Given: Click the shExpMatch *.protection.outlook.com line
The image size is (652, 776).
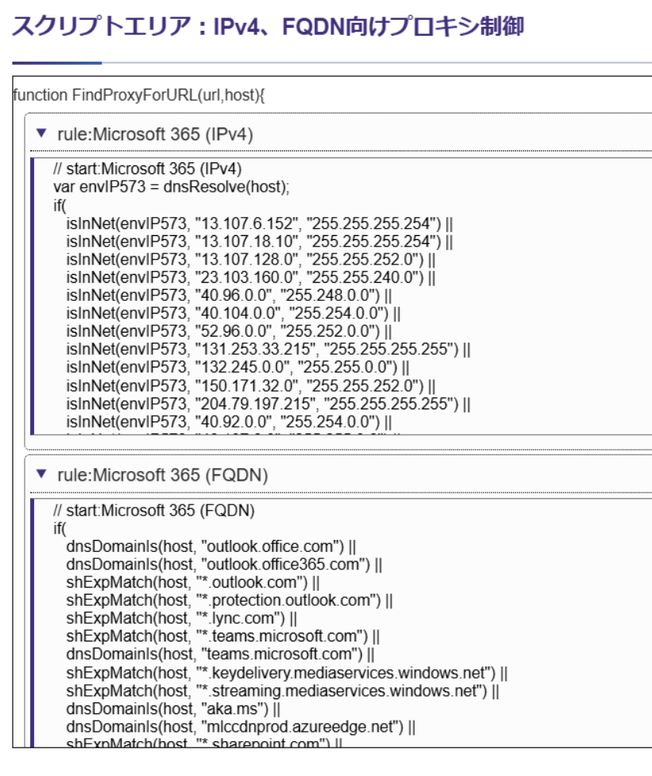Looking at the screenshot, I should [229, 599].
